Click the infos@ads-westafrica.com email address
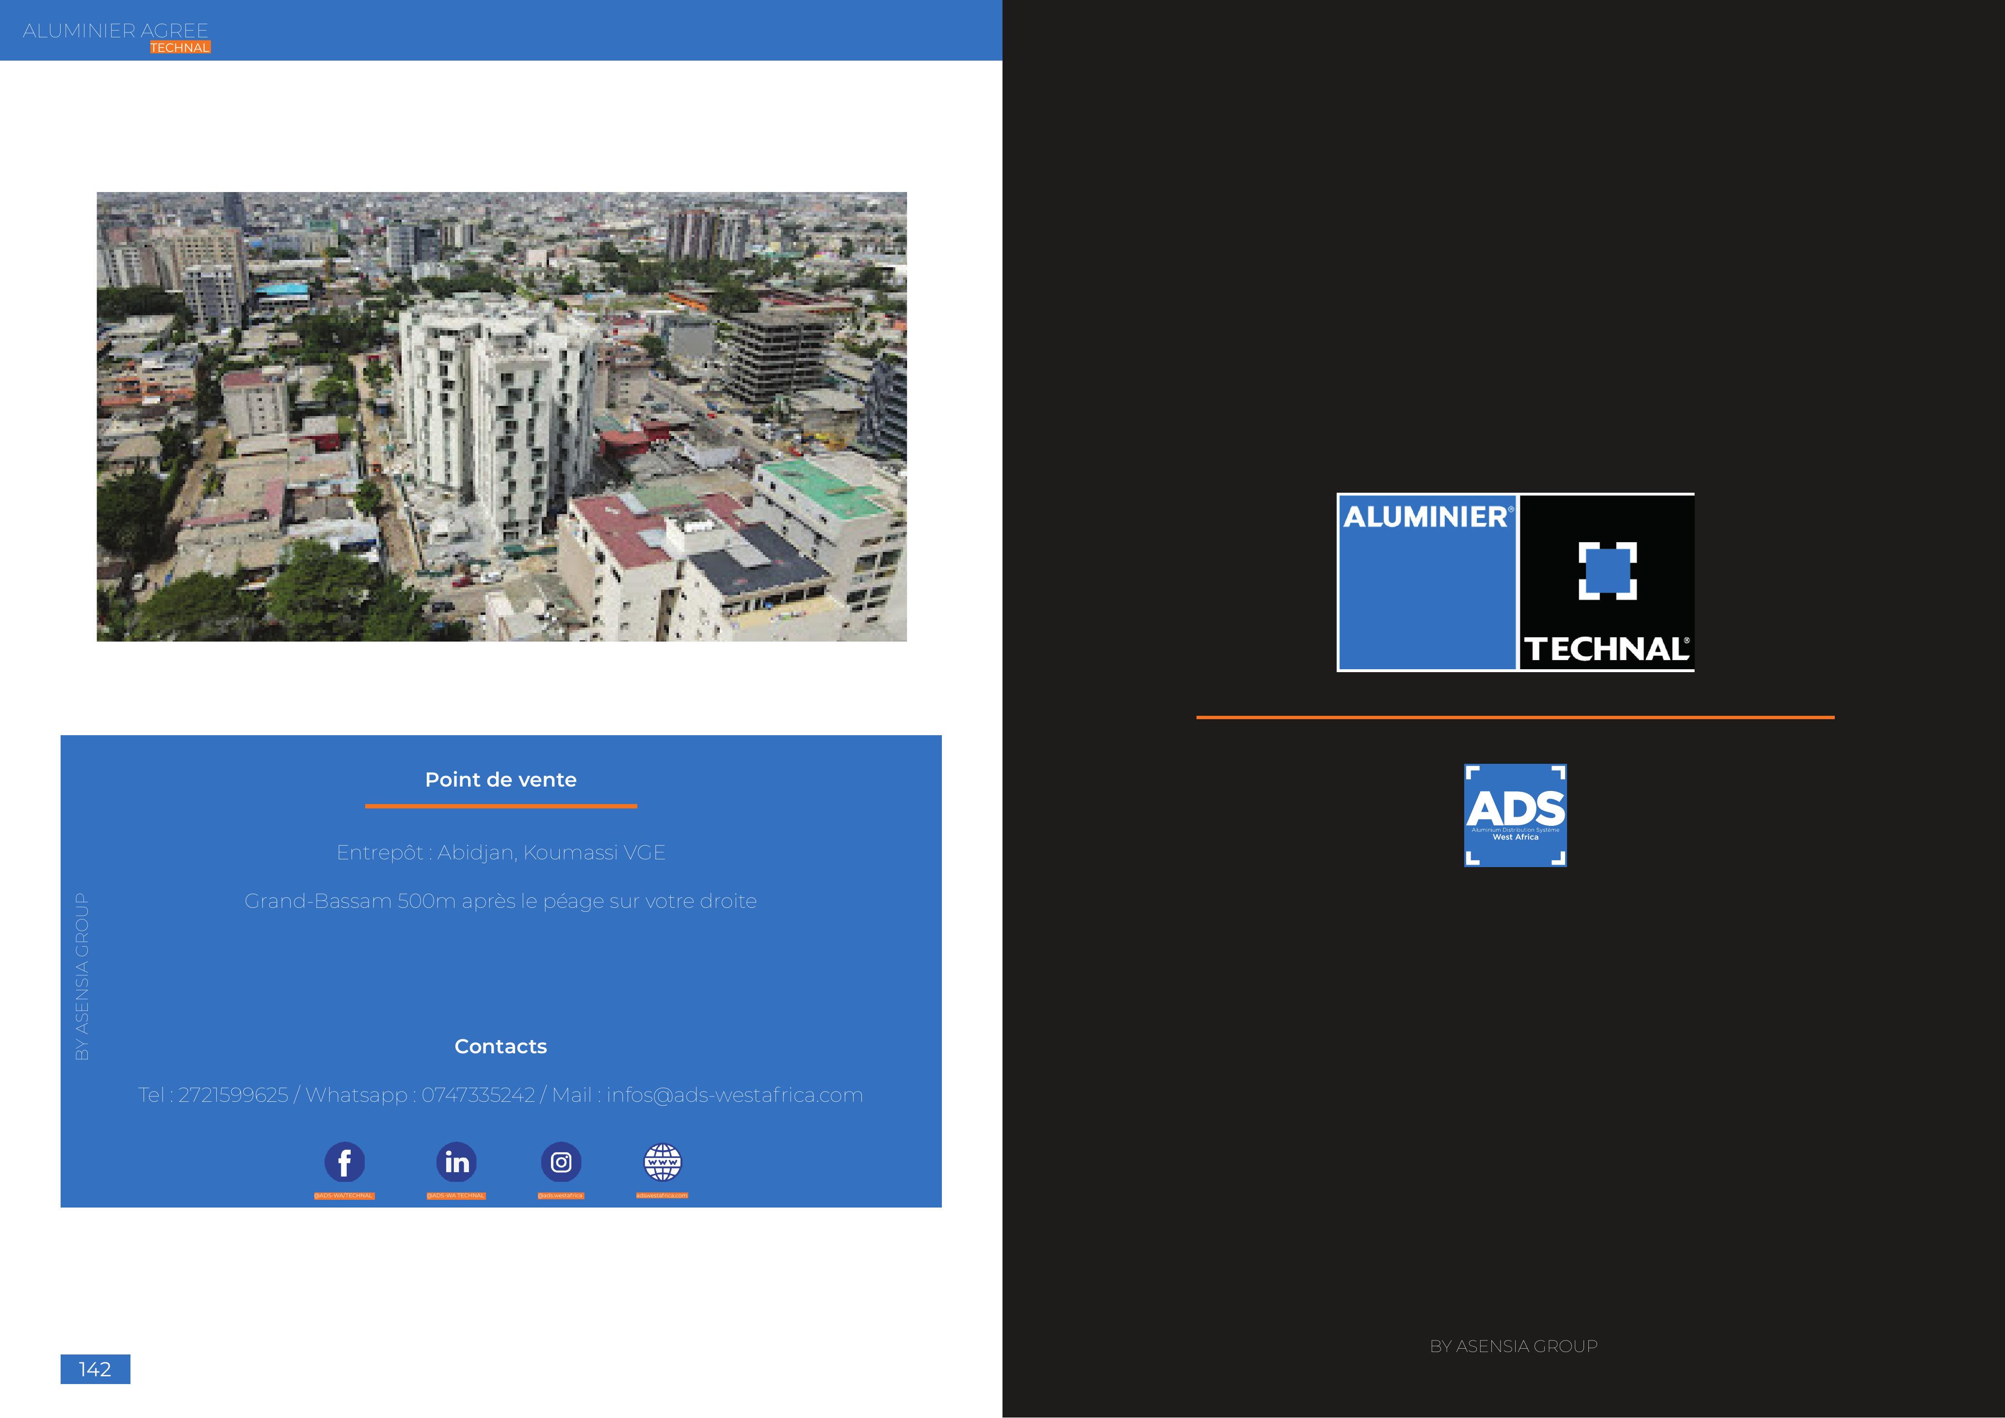This screenshot has width=2005, height=1418. (734, 1095)
